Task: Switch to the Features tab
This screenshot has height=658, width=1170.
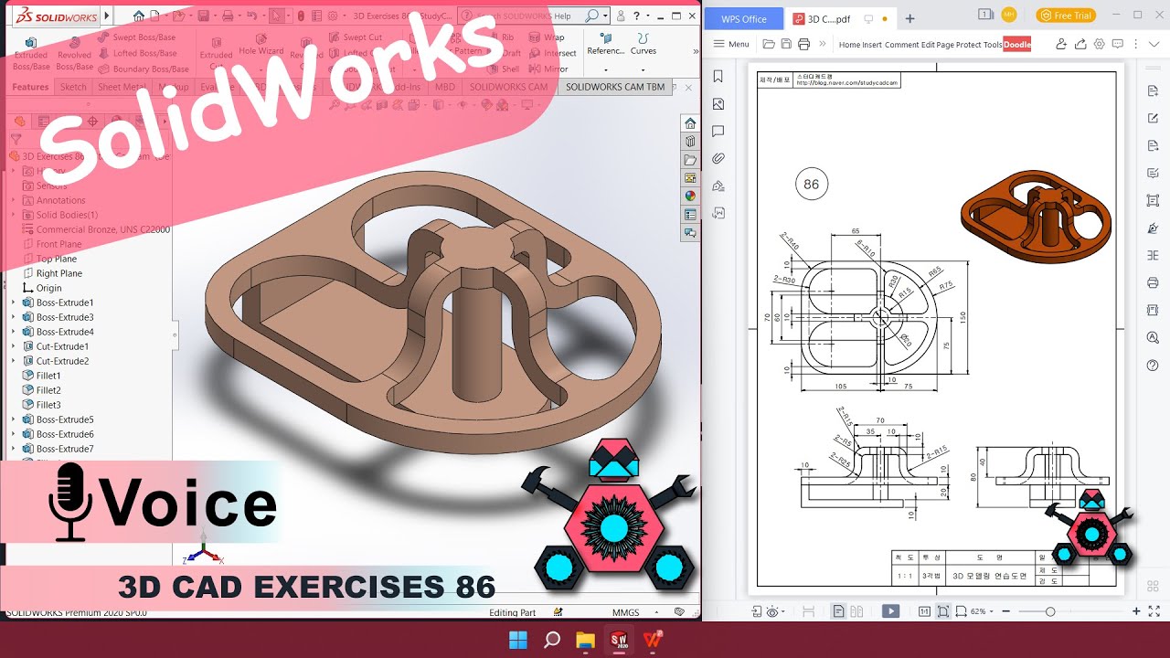Action: click(x=30, y=87)
